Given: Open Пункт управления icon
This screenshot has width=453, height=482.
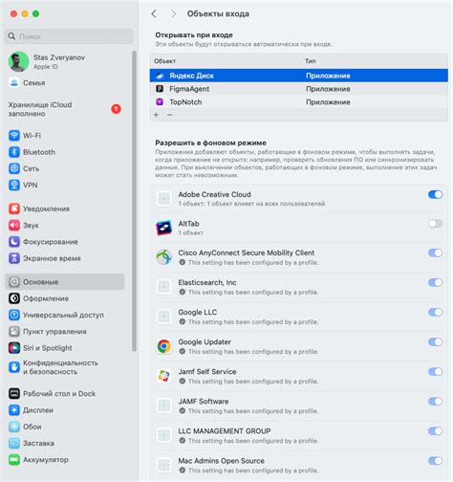Looking at the screenshot, I should (x=14, y=332).
